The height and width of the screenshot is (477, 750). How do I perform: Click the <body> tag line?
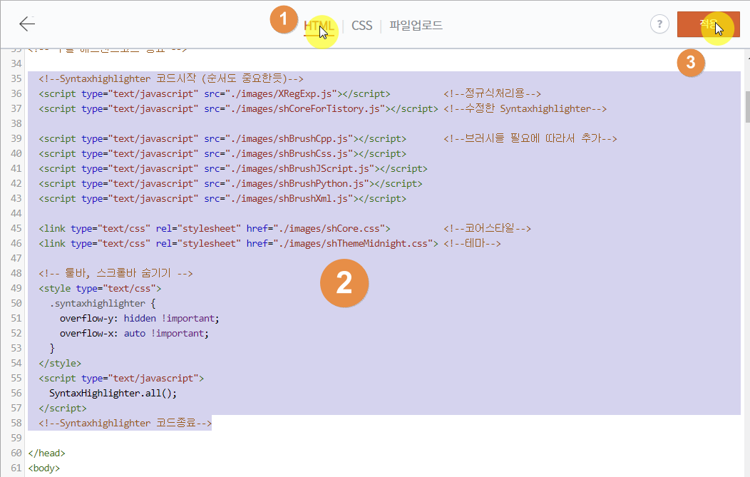click(44, 468)
